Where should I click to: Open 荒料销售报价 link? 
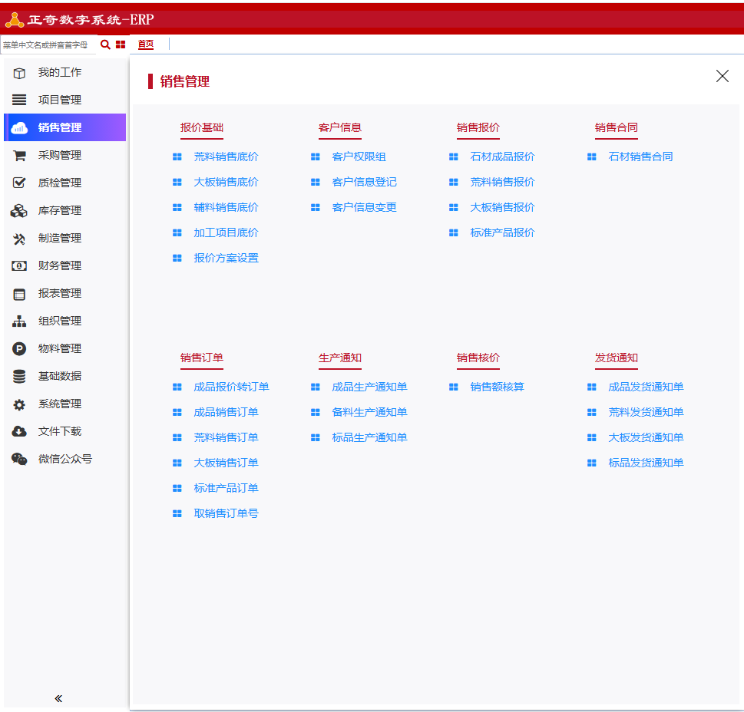(502, 182)
